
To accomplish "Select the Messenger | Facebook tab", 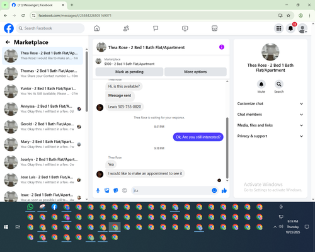I will [x=38, y=5].
